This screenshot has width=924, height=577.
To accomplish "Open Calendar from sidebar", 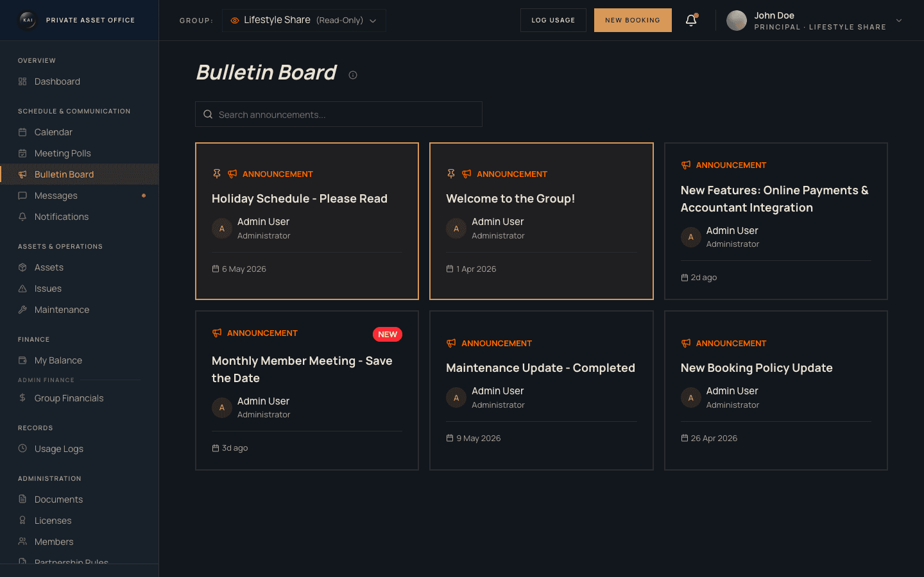I will click(x=80, y=132).
